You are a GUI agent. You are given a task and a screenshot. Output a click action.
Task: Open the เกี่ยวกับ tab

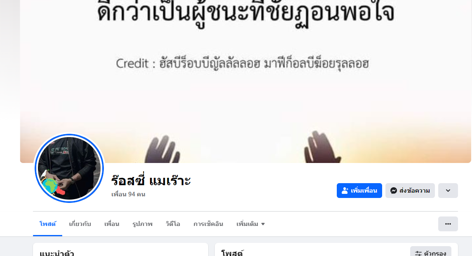coord(80,224)
